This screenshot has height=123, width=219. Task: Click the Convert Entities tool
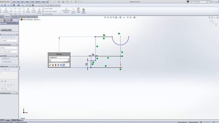[x=34, y=11]
